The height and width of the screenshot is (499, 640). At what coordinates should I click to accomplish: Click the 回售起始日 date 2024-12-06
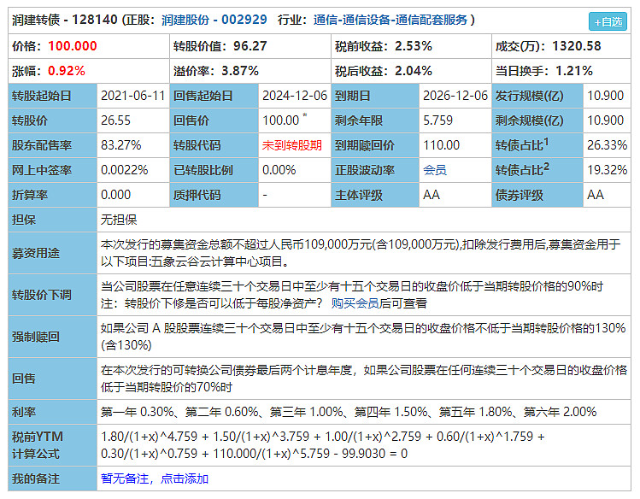click(x=295, y=96)
